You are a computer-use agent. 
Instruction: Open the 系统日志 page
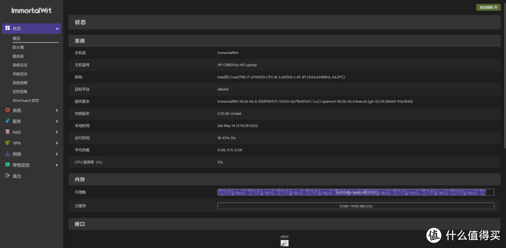click(20, 65)
